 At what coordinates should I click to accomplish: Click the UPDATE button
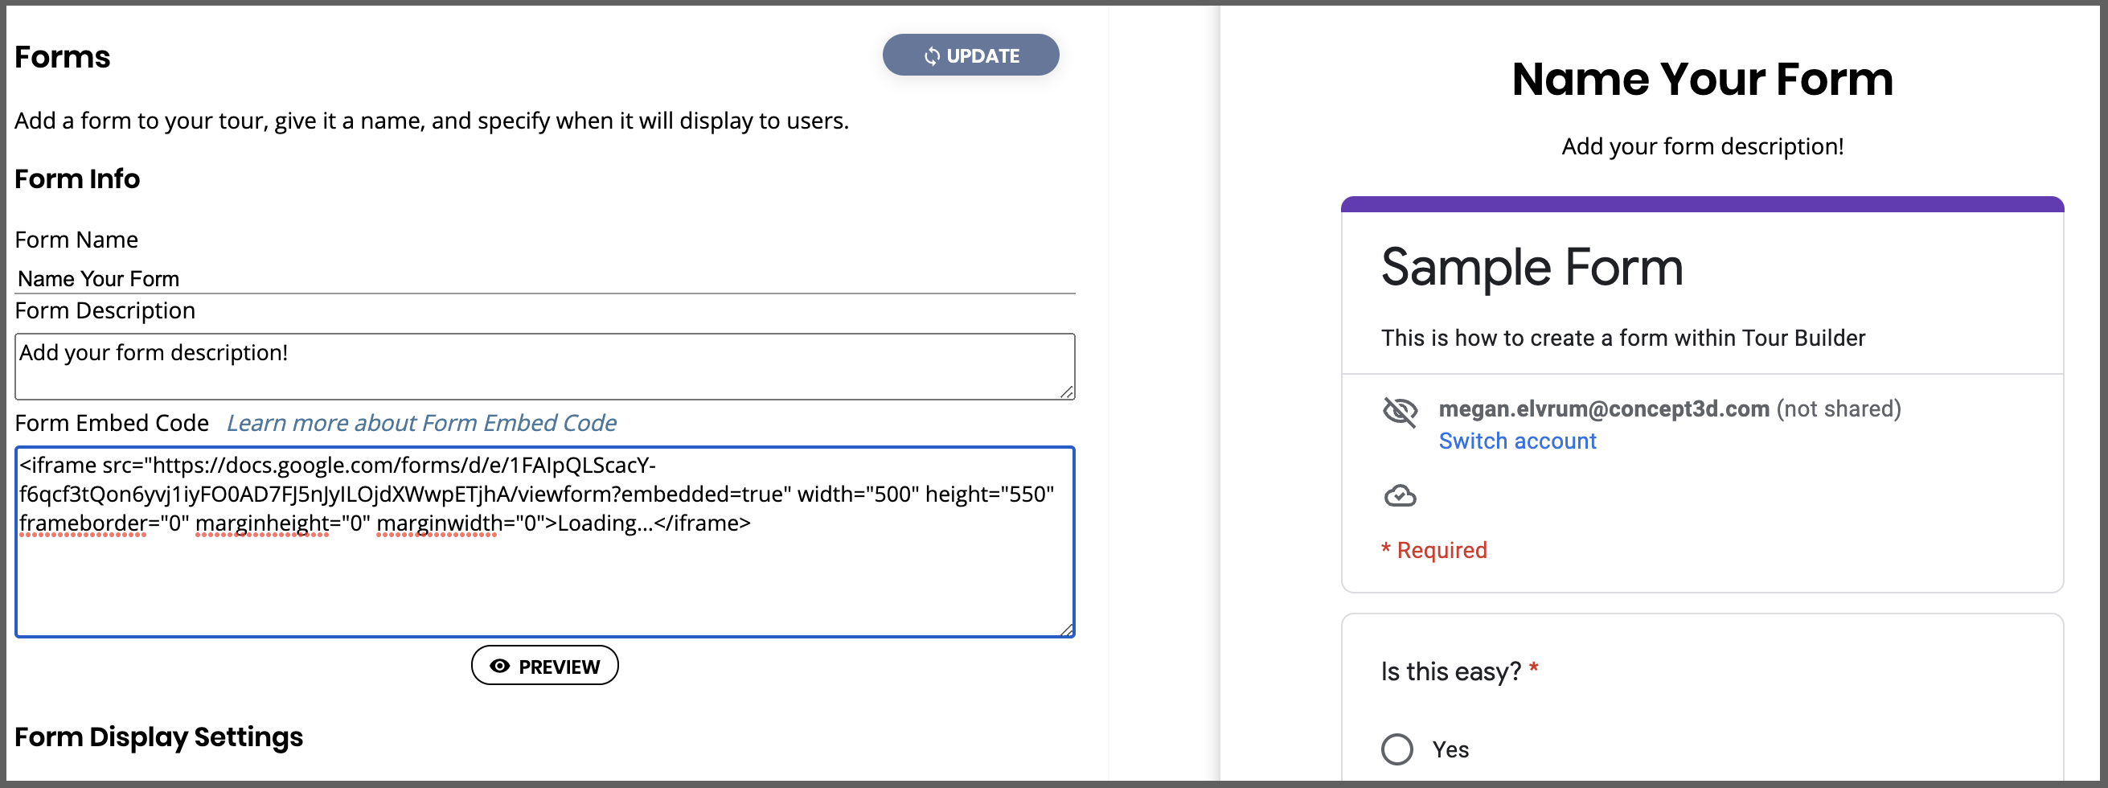(970, 55)
